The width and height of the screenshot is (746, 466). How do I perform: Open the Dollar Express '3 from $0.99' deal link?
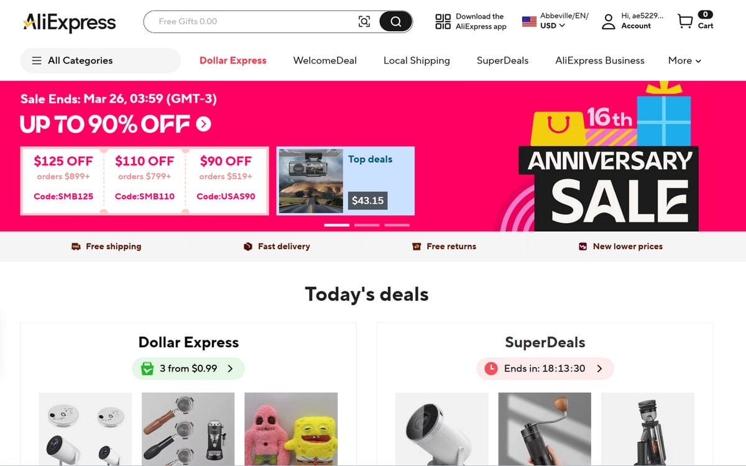coord(188,368)
